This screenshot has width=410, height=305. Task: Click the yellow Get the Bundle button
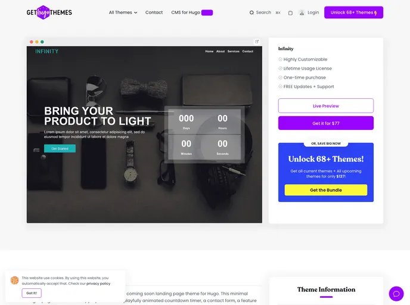(326, 190)
